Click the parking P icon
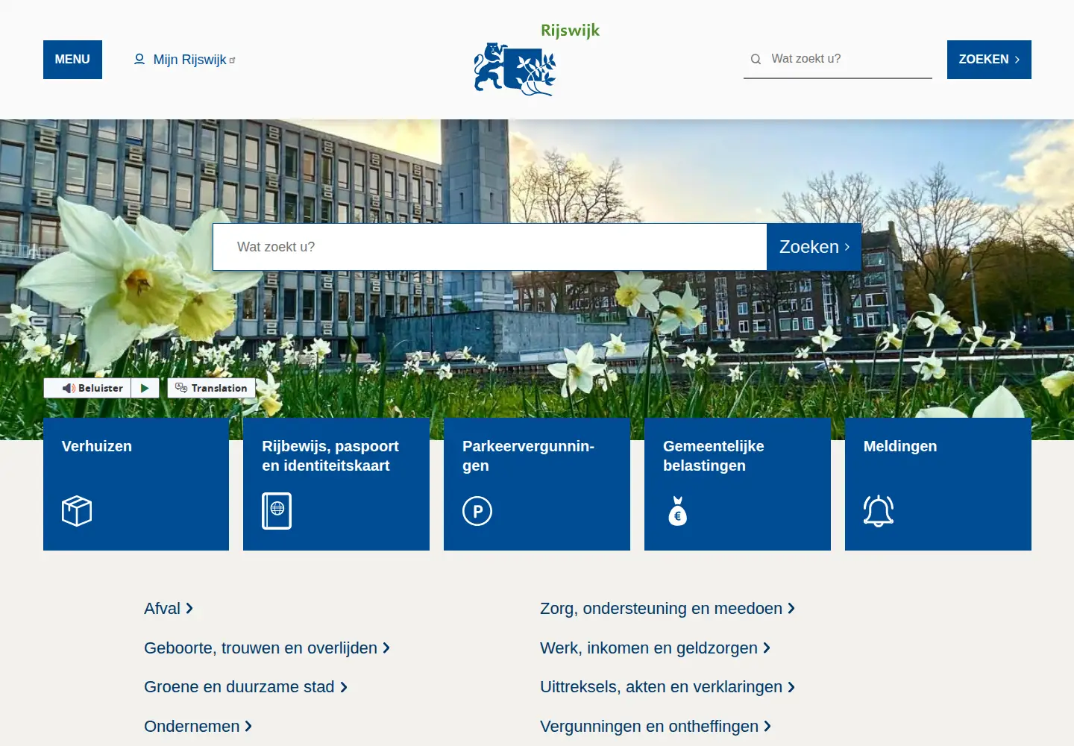 pyautogui.click(x=477, y=511)
